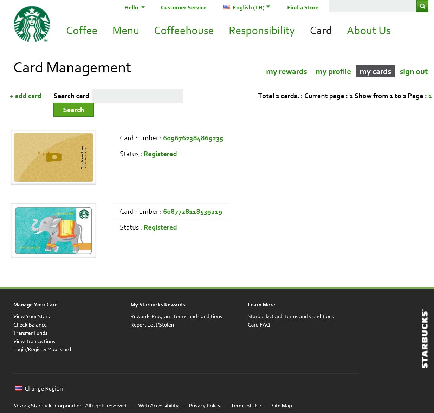Image resolution: width=434 pixels, height=413 pixels.
Task: Open card number 6096762384869235
Action: 193,138
